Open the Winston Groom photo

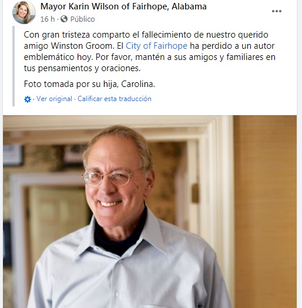point(150,212)
